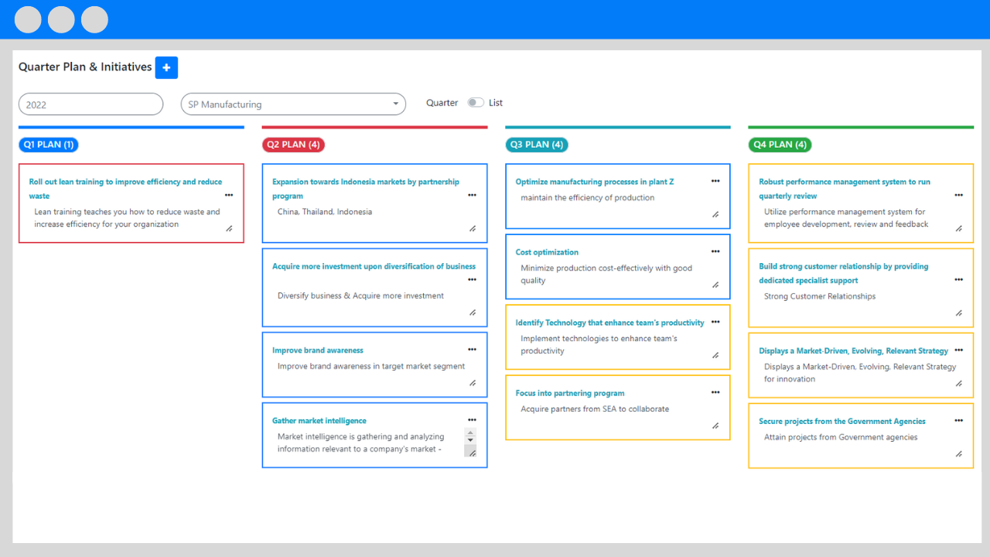Click resize handle on Diversify business description
This screenshot has width=990, height=557.
click(x=473, y=313)
